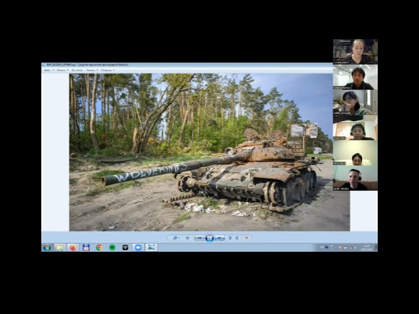Open the Zoom app in the taskbar
Viewport: 419px width, 314px height.
point(138,247)
